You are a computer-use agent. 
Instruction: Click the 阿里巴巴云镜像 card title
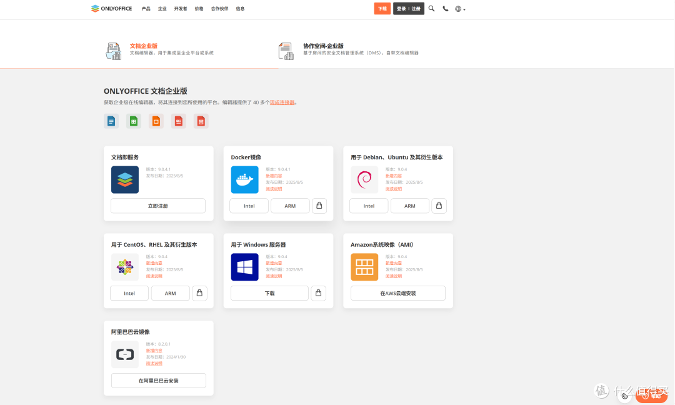click(131, 332)
